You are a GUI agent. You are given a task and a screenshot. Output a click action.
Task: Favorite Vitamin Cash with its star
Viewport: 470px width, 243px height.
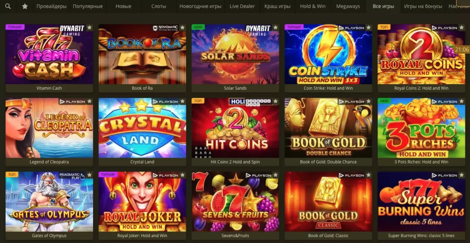90,28
